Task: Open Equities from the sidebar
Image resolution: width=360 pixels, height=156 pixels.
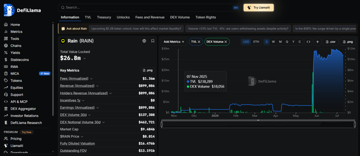Action: click(16, 88)
